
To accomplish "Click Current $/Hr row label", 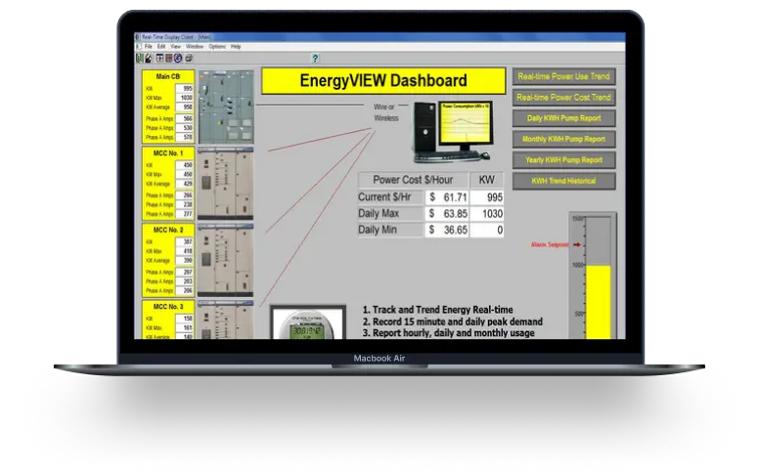I will click(390, 197).
